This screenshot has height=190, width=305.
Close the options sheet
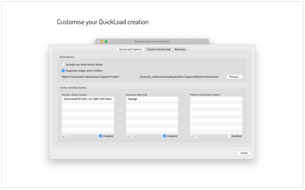tap(244, 153)
